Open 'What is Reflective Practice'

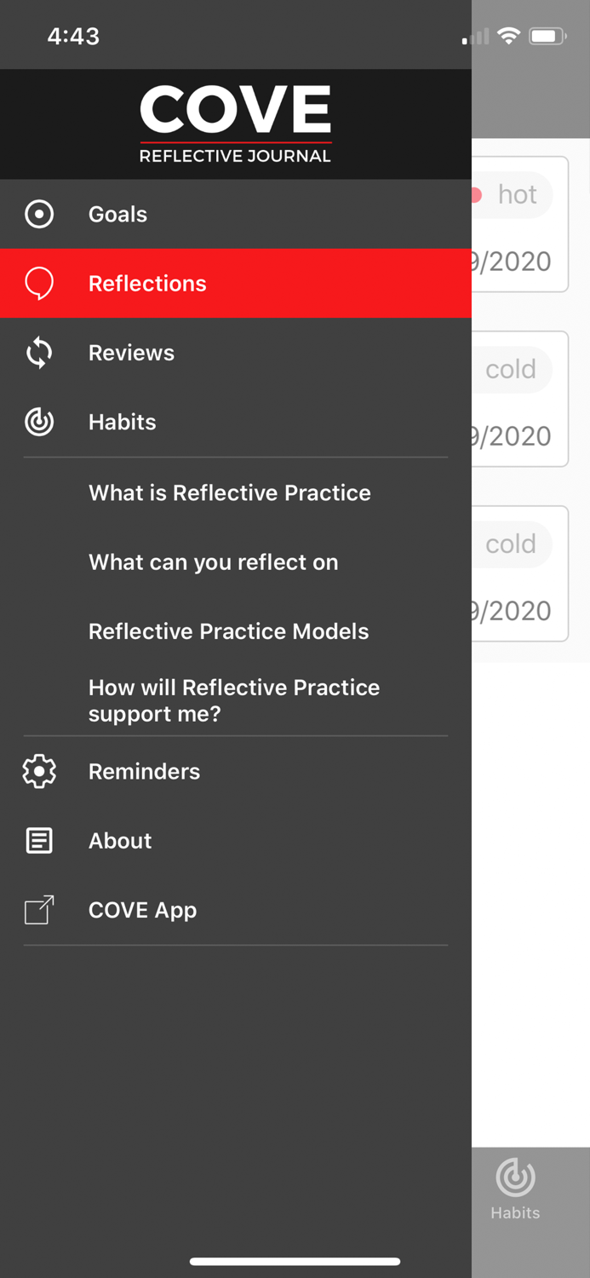coord(229,492)
